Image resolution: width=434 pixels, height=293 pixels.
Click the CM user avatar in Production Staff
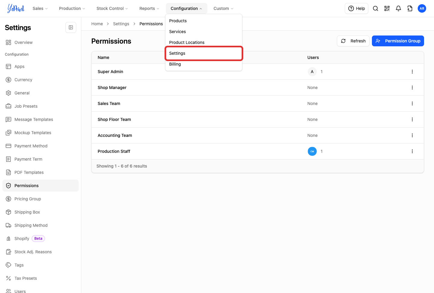pos(312,151)
